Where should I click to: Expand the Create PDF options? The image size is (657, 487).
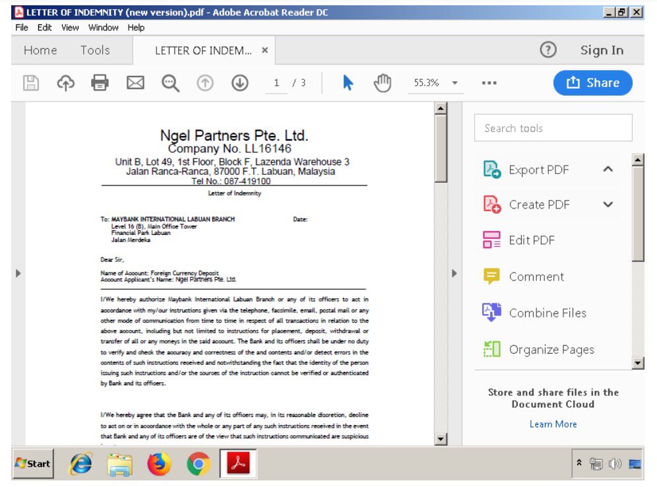[x=608, y=205]
